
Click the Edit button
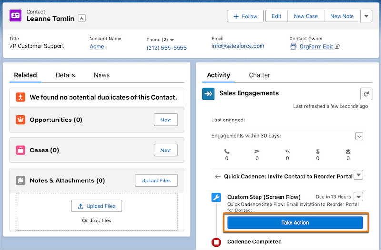pos(277,16)
